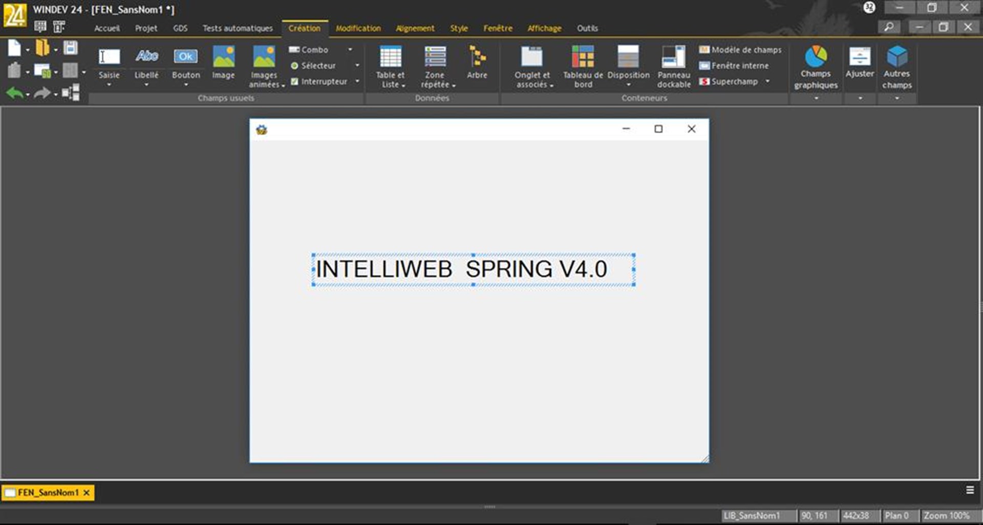Switch to Tests automatiques tab
Image resolution: width=983 pixels, height=525 pixels.
click(x=238, y=28)
